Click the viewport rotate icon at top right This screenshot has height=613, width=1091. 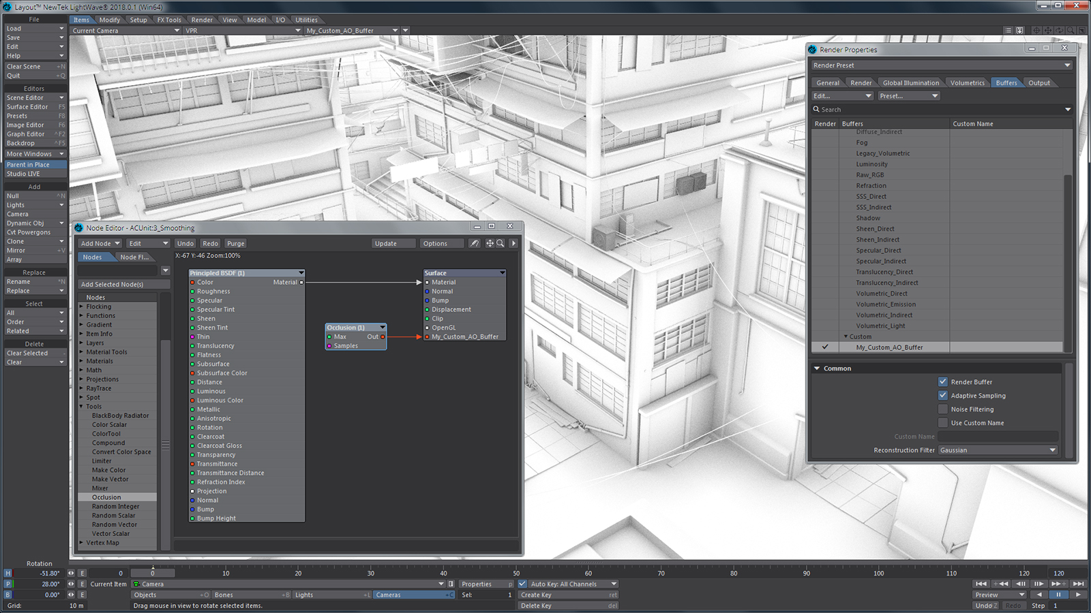point(1059,31)
